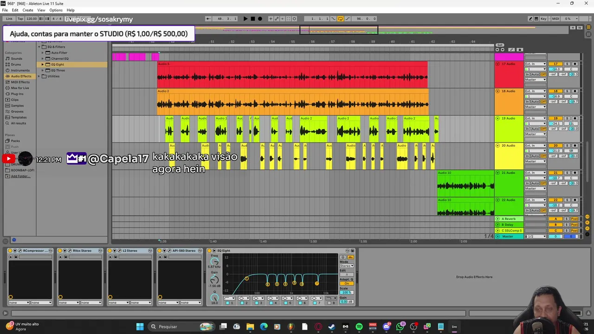Viewport: 594px width, 334px height.
Task: Click the Add Folder link
Action: pyautogui.click(x=20, y=176)
